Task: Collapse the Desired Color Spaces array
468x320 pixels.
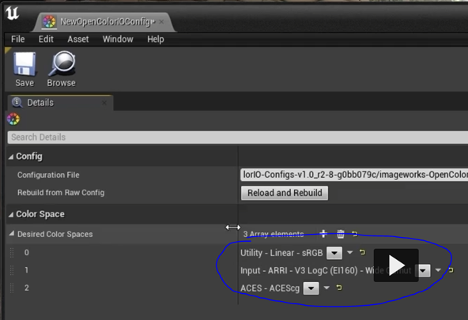Action: 11,234
